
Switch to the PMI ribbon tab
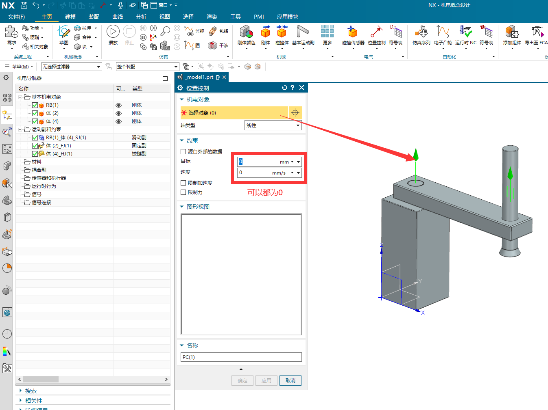click(259, 17)
